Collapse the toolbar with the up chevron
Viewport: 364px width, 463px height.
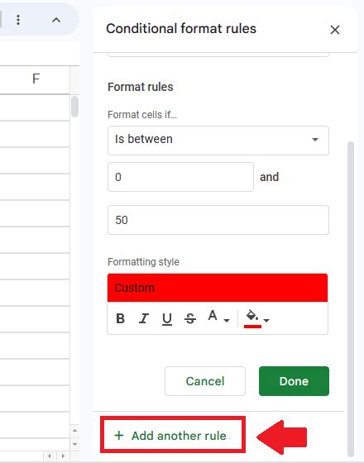[x=56, y=20]
